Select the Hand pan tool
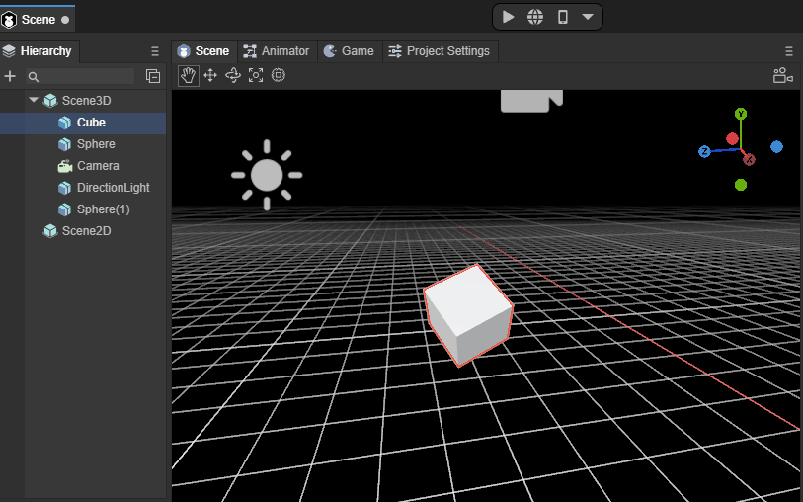The image size is (803, 502). click(188, 75)
